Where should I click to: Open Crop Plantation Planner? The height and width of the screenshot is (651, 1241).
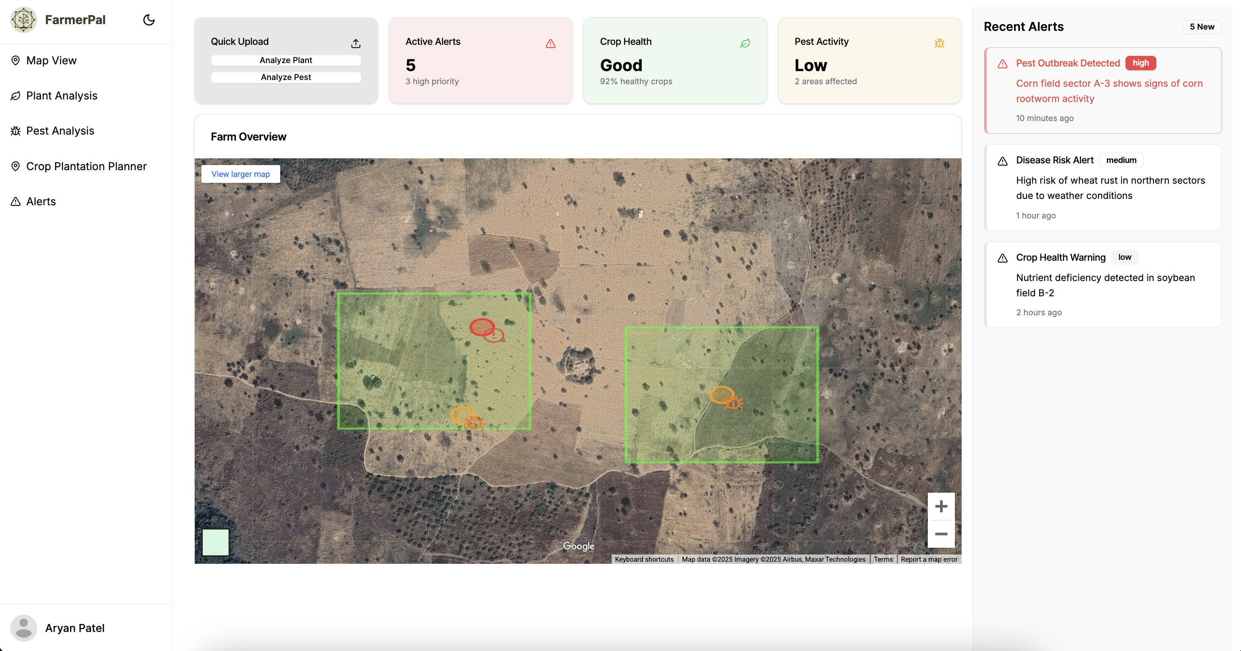tap(86, 166)
